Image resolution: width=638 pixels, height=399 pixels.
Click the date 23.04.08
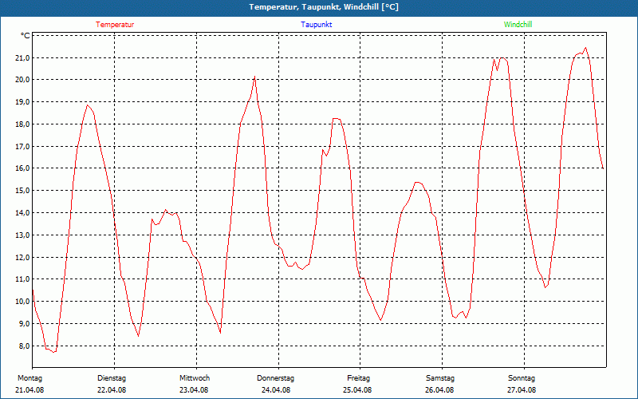point(194,390)
